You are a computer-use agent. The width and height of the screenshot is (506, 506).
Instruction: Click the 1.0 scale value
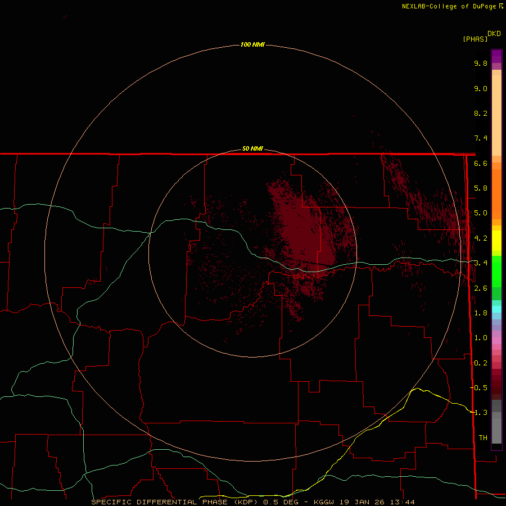pos(481,338)
